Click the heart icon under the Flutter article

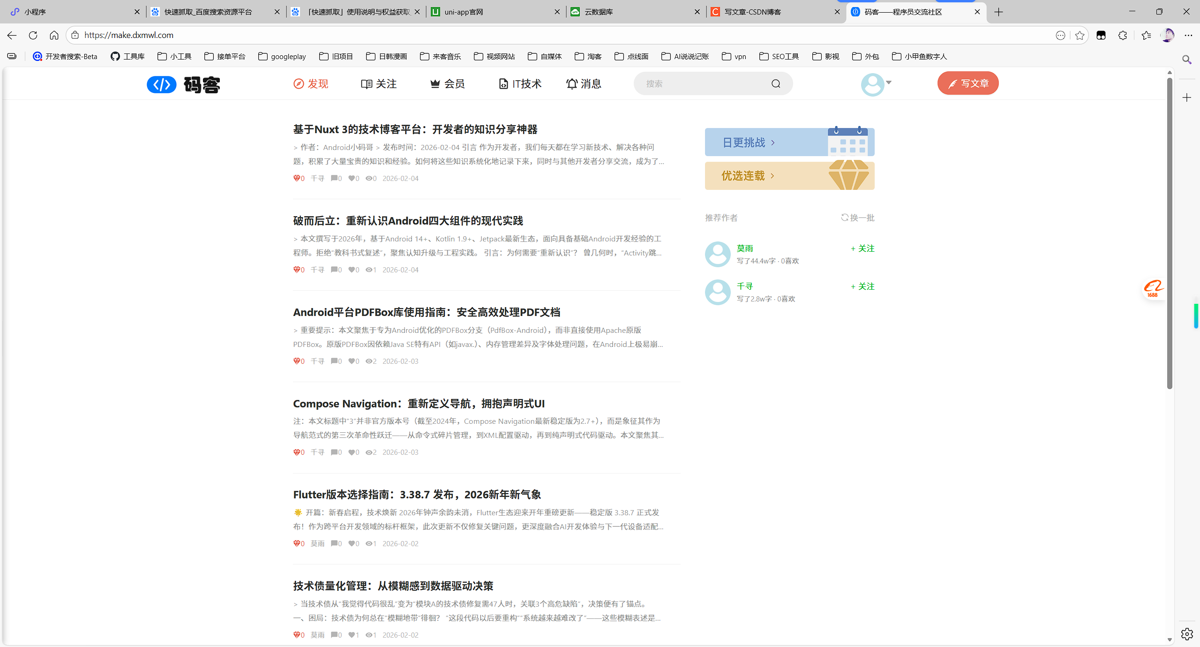tap(353, 543)
